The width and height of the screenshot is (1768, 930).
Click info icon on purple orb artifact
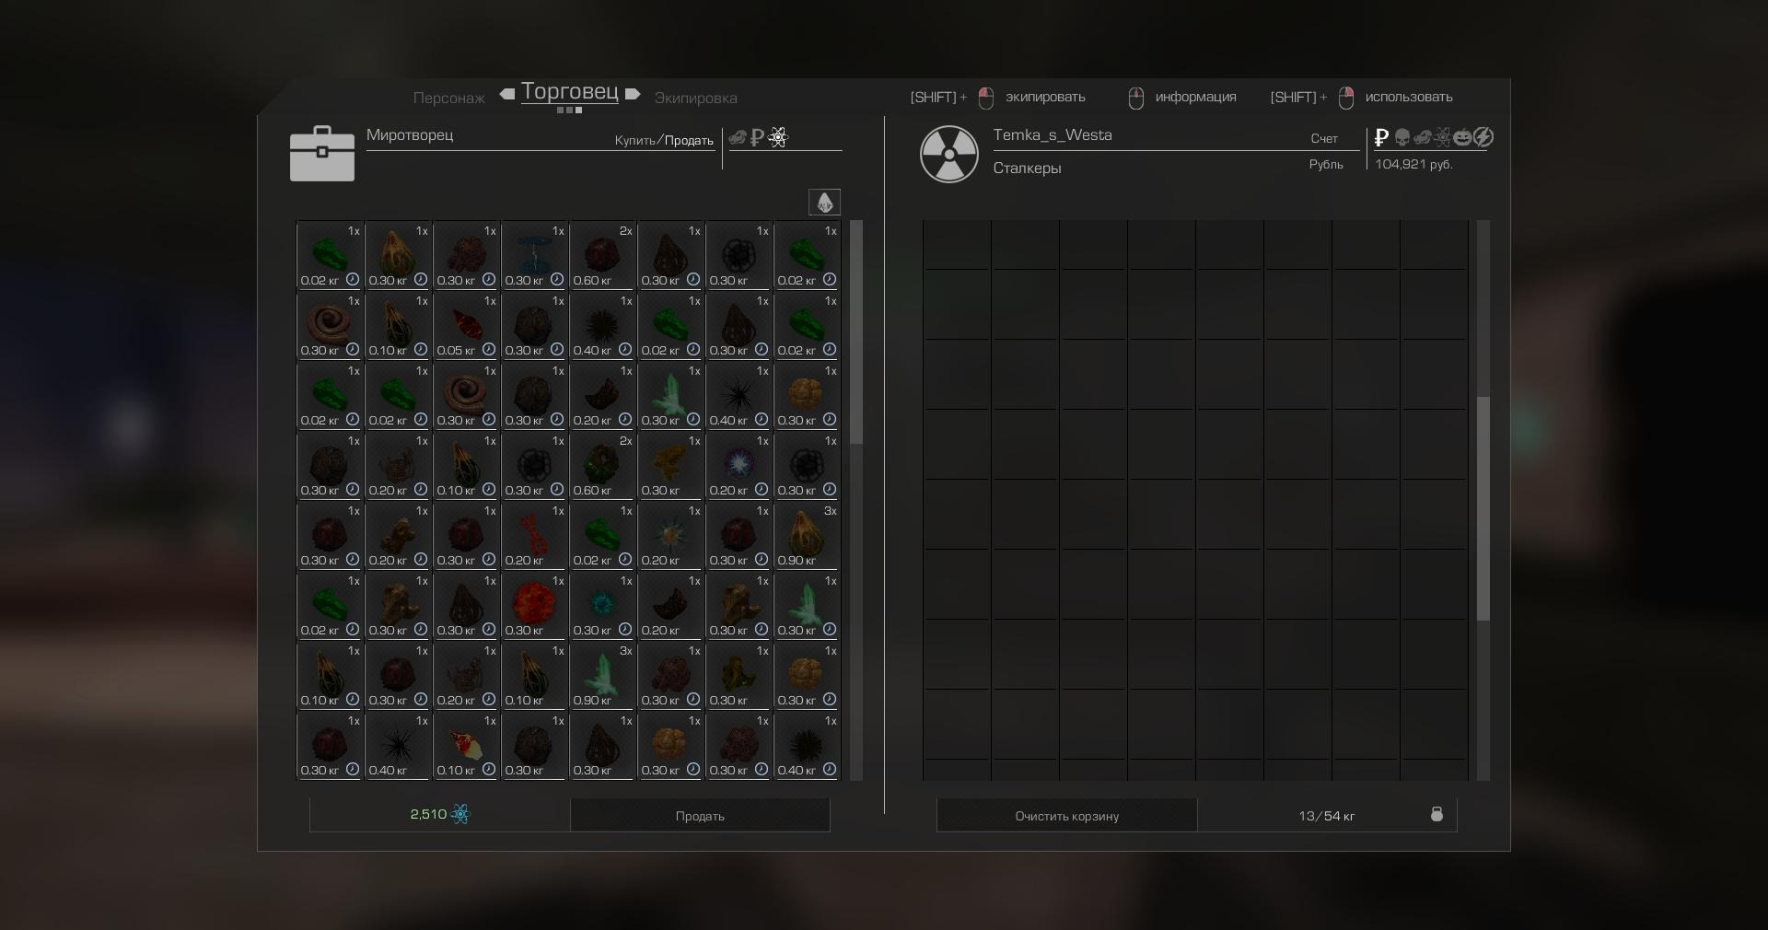coord(762,489)
